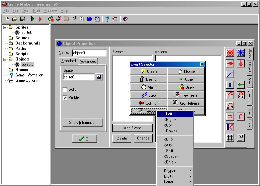Select the red eight-direction move action
The height and width of the screenshot is (186, 260).
click(x=230, y=53)
